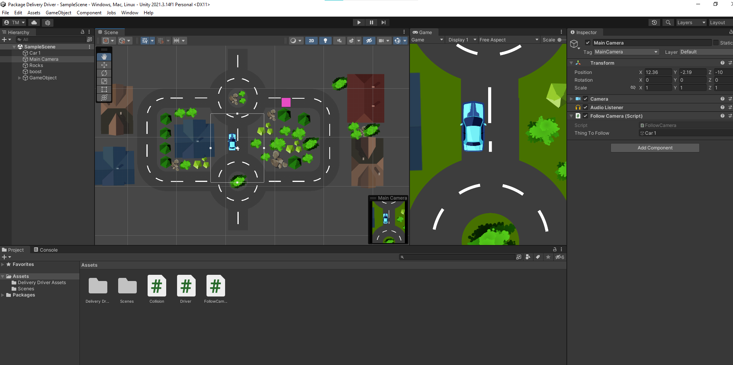Click the Thing To Follow Car 1 field

pos(686,133)
